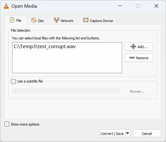The height and width of the screenshot is (142, 166).
Task: Expand the Convert / Save dropdown arrow
Action: click(x=128, y=133)
